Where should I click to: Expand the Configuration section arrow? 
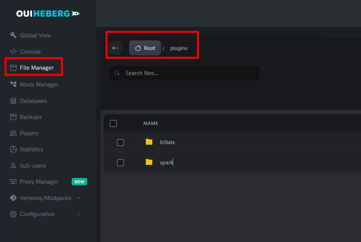coord(79,214)
